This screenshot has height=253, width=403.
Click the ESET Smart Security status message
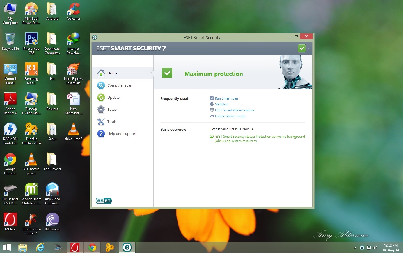click(x=260, y=139)
